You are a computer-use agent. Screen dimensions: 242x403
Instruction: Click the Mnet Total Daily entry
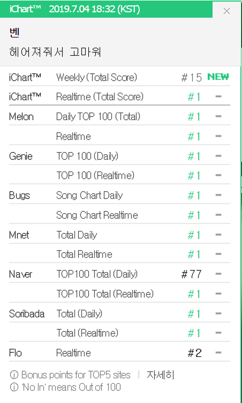tap(77, 235)
